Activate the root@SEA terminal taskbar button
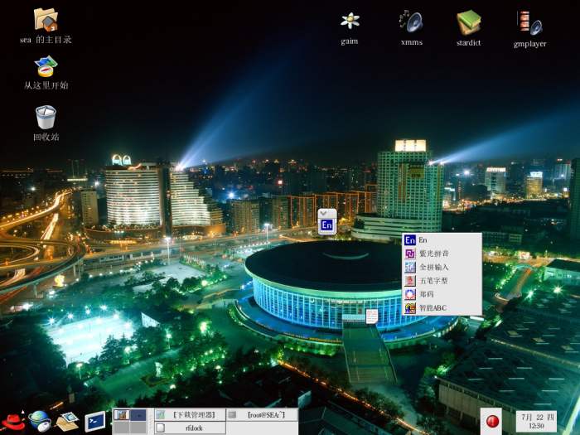 click(x=262, y=414)
